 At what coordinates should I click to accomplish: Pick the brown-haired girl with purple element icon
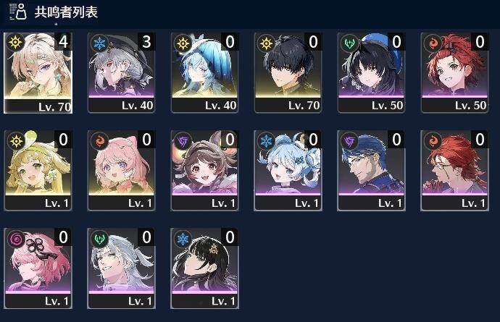[204, 170]
